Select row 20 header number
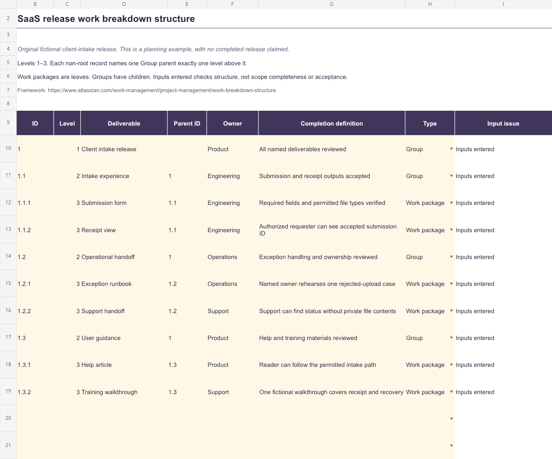 (x=8, y=418)
